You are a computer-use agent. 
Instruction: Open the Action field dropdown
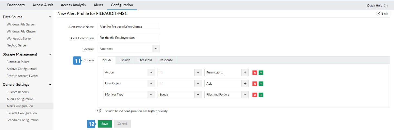(x=151, y=72)
